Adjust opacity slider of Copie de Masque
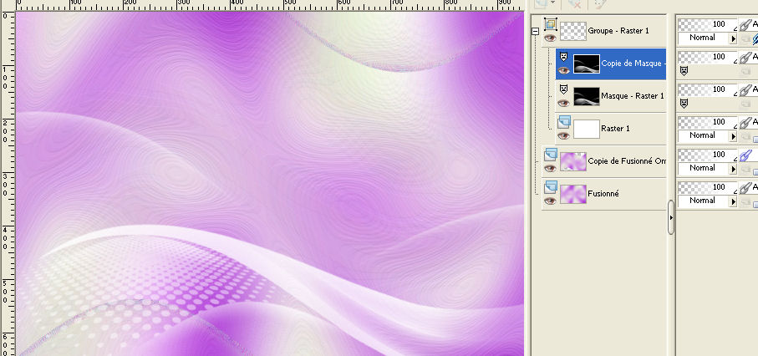758x356 pixels. [707, 57]
